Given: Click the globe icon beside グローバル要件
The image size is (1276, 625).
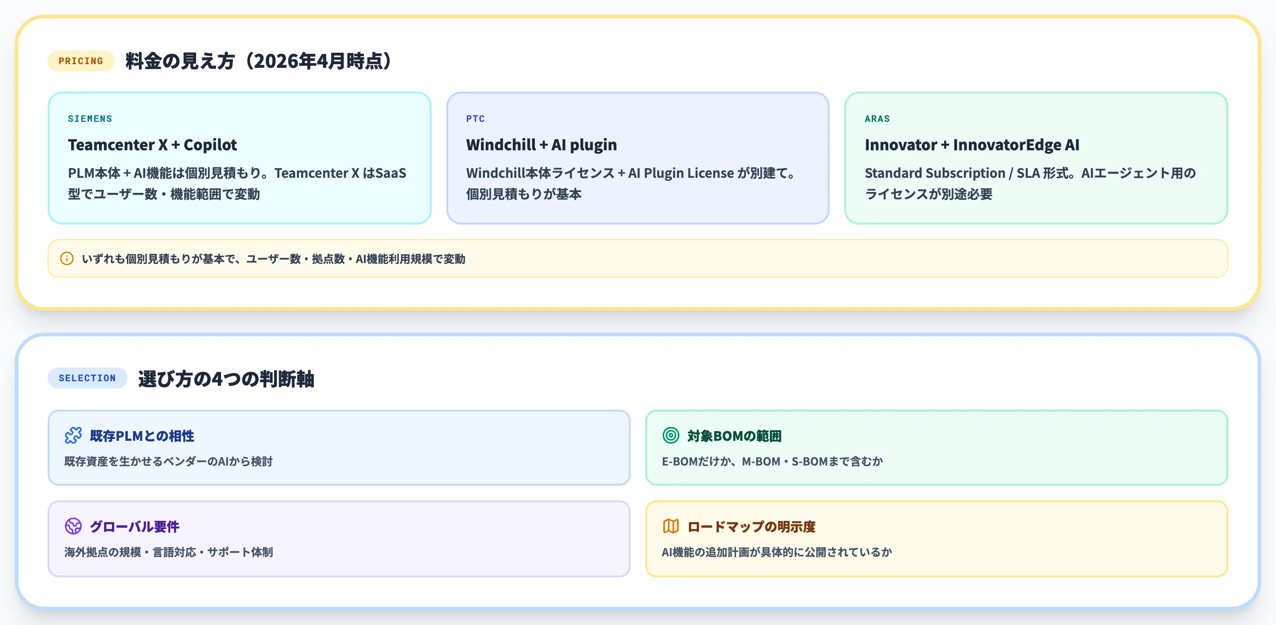Looking at the screenshot, I should tap(73, 526).
